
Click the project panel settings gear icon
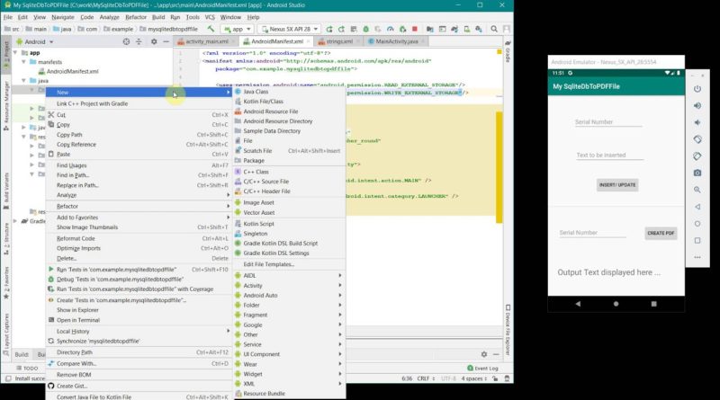pos(152,41)
